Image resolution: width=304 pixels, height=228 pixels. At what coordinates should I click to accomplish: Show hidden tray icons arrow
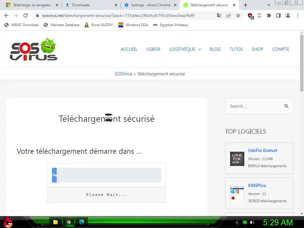click(237, 223)
